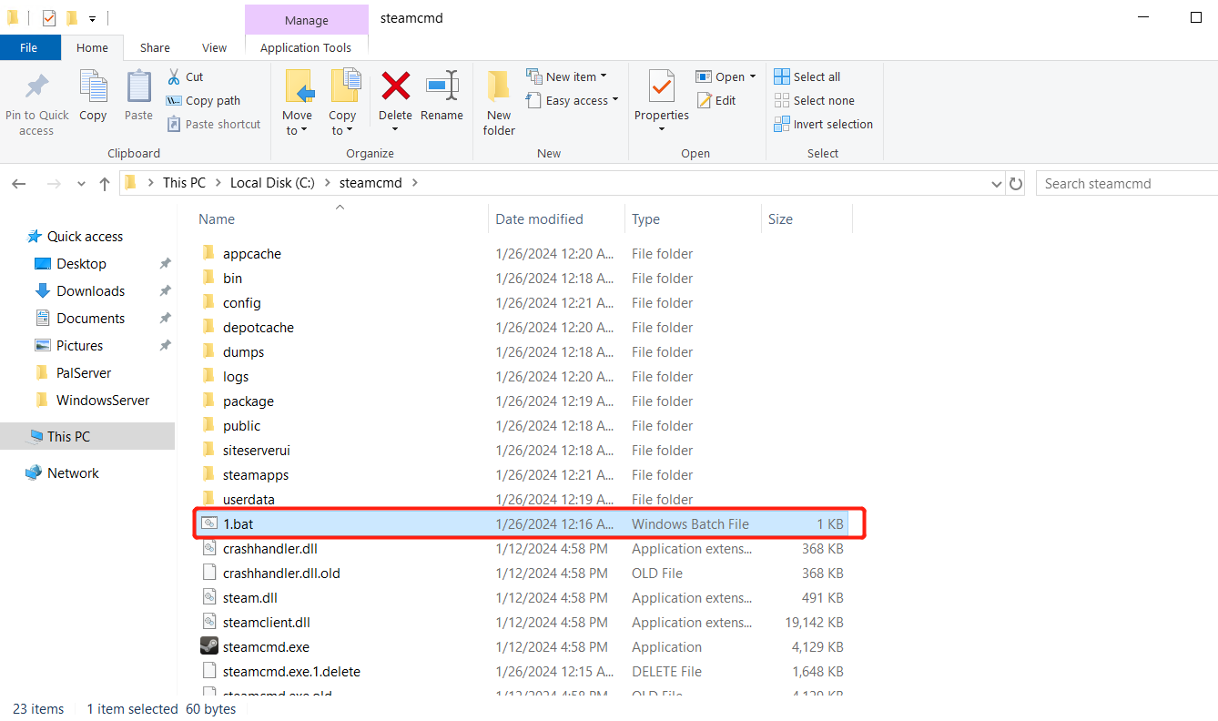This screenshot has width=1218, height=721.
Task: Switch to the Home ribbon tab
Action: coord(92,47)
